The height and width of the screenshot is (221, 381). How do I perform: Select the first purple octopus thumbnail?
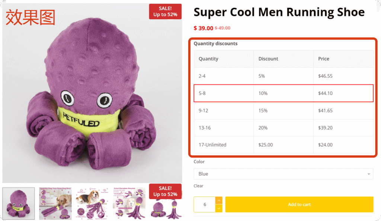click(19, 204)
